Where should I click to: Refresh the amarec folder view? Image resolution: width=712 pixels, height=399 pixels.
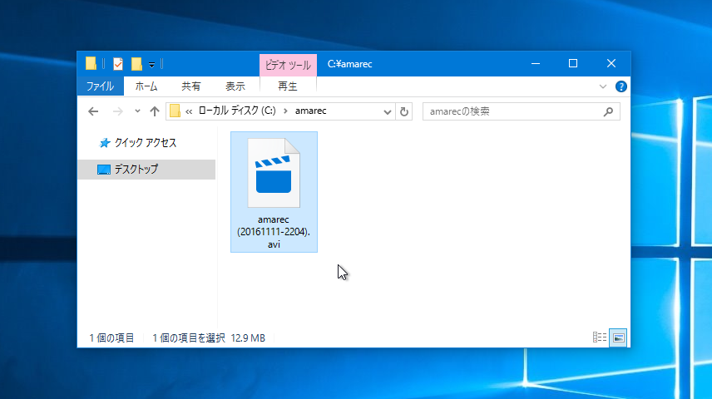403,111
